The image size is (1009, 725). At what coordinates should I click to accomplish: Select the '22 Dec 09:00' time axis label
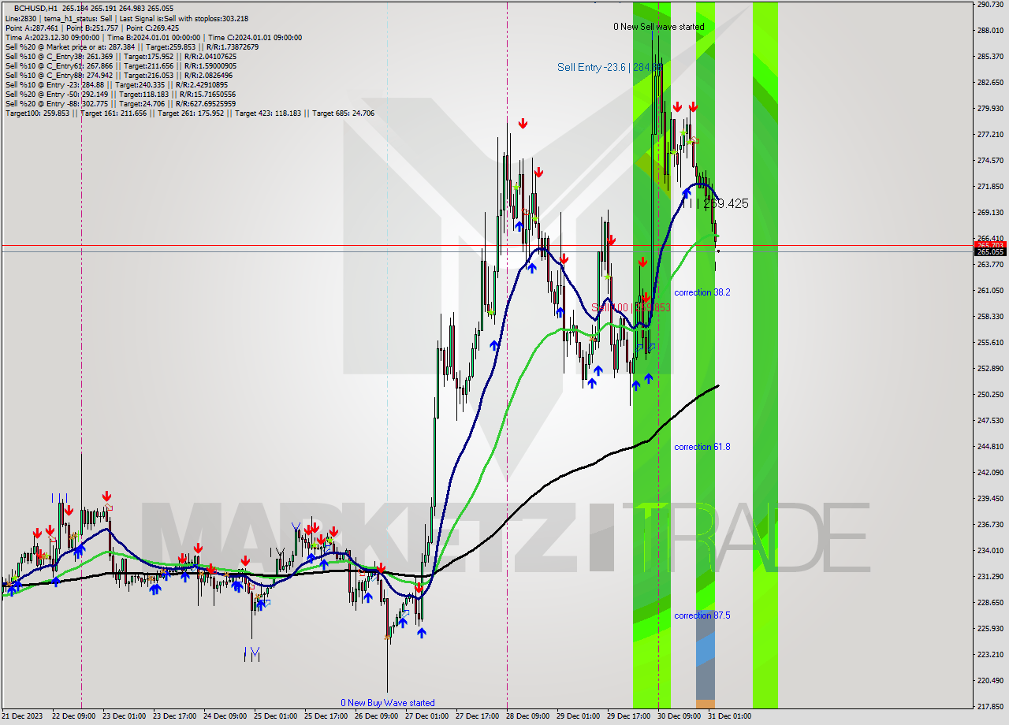(x=73, y=716)
